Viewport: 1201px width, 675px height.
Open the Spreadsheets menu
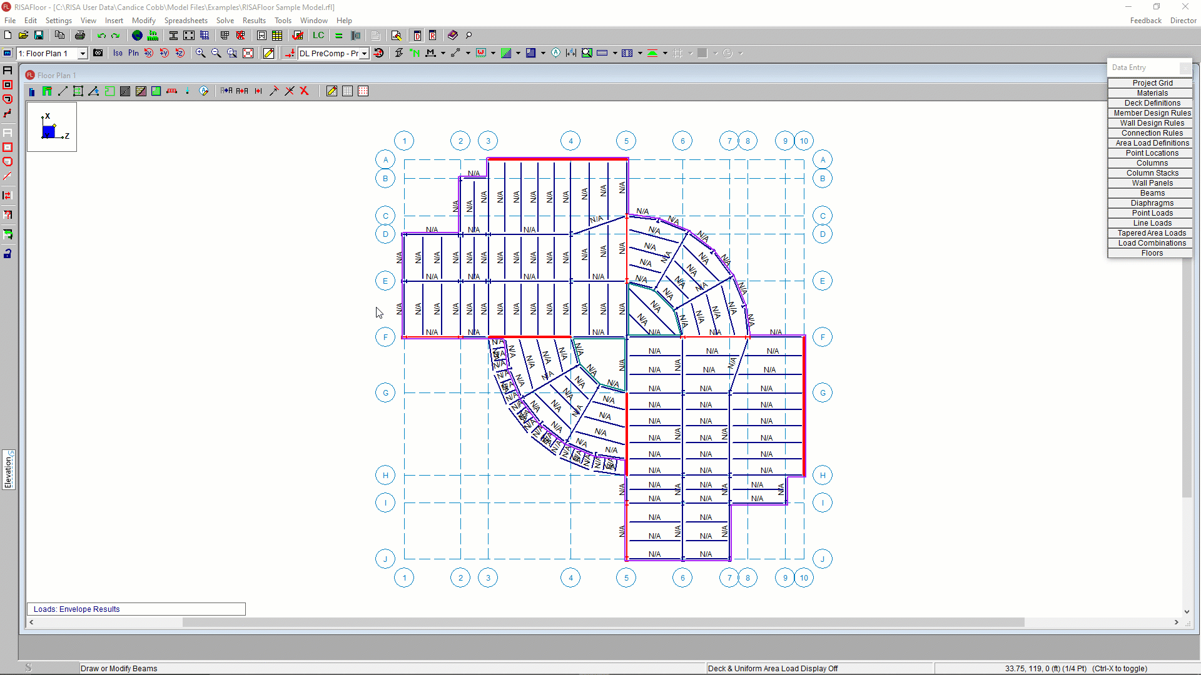tap(186, 21)
